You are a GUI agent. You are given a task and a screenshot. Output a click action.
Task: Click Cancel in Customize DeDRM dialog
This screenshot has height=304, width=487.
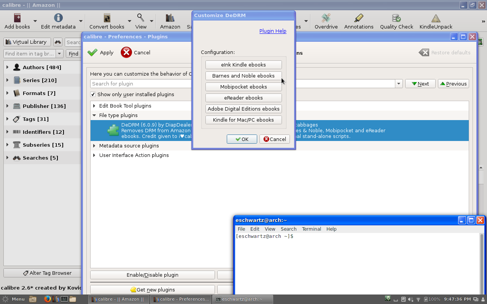[x=275, y=139]
